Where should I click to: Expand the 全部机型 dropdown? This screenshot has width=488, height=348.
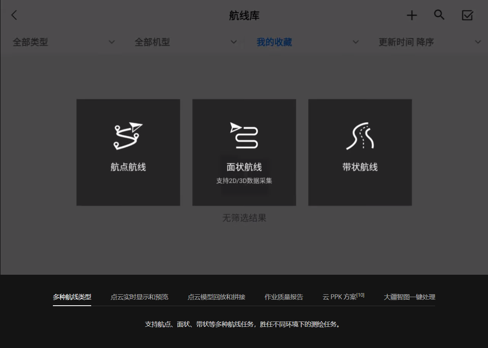[x=185, y=42]
